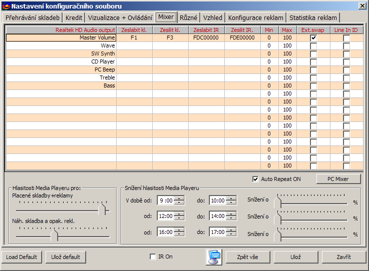
Task: Toggle the Auto Repeat ON checkbox
Action: coord(255,179)
